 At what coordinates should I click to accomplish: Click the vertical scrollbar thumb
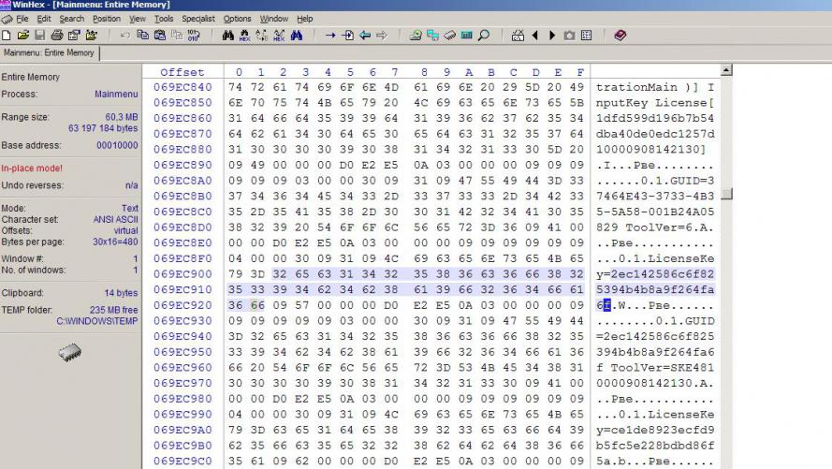726,194
